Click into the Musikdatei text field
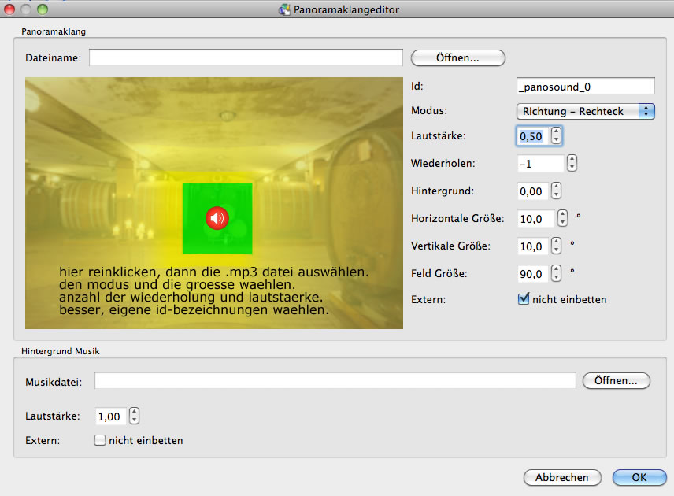This screenshot has height=496, width=674. (335, 381)
